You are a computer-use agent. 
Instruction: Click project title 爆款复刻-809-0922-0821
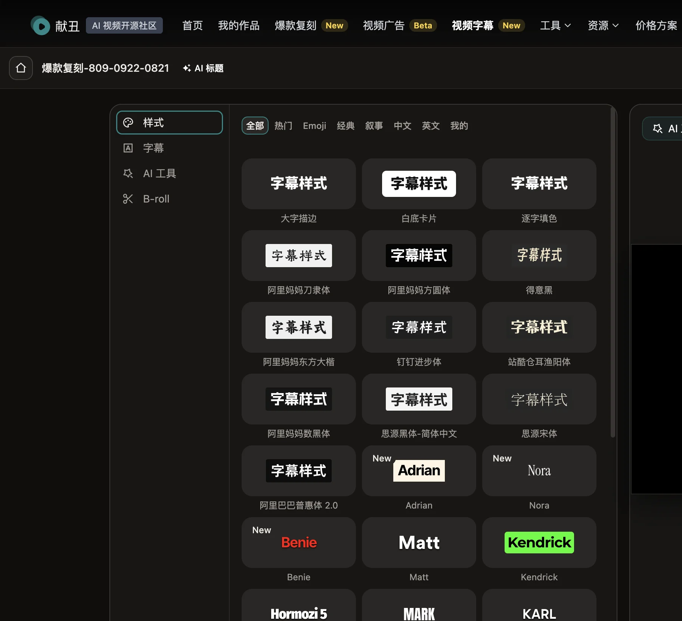105,68
